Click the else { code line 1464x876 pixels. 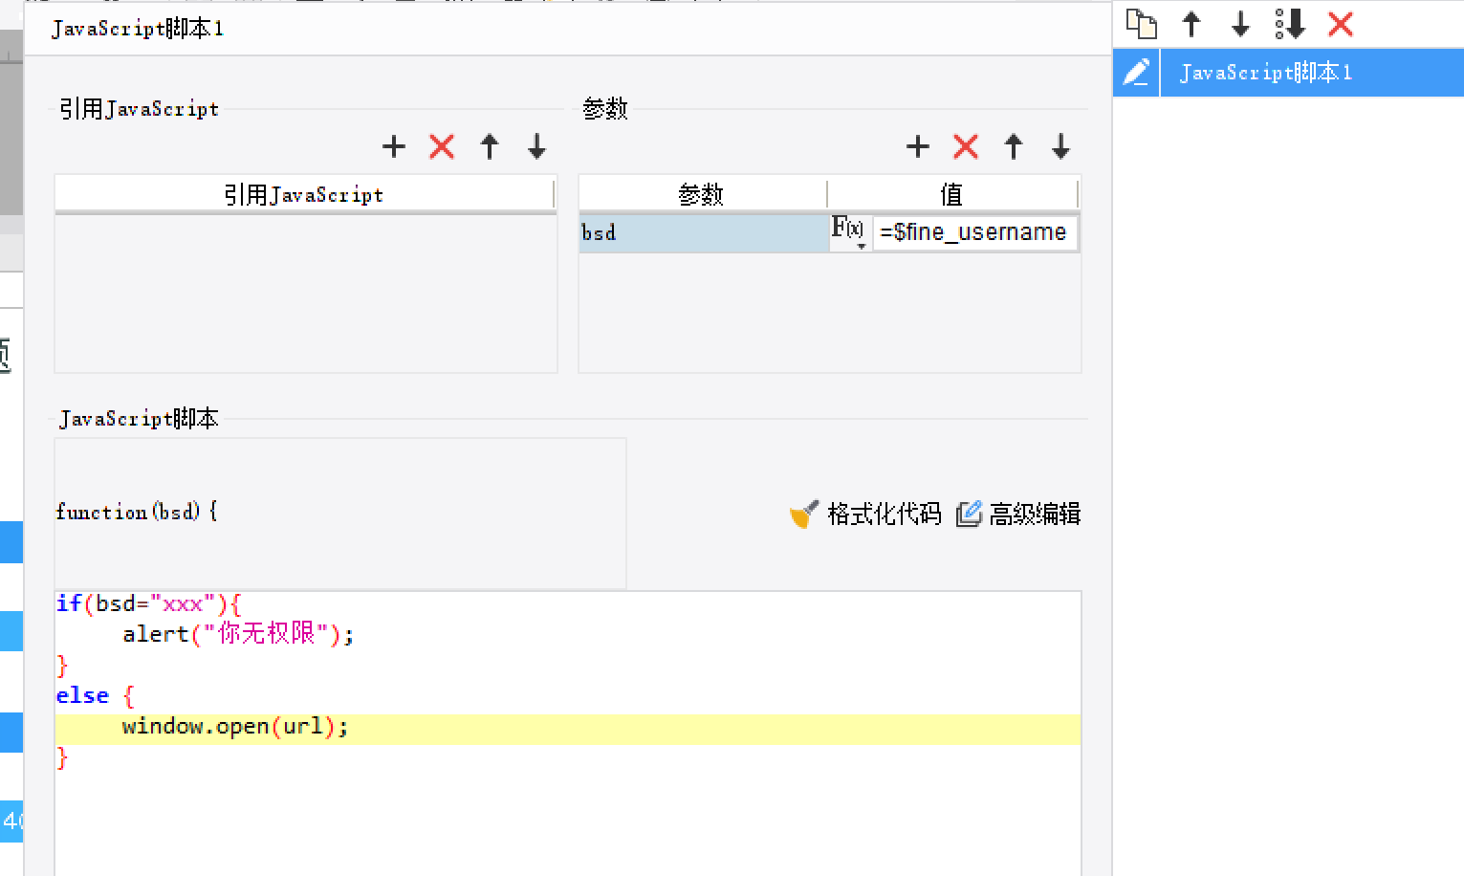[x=95, y=695]
